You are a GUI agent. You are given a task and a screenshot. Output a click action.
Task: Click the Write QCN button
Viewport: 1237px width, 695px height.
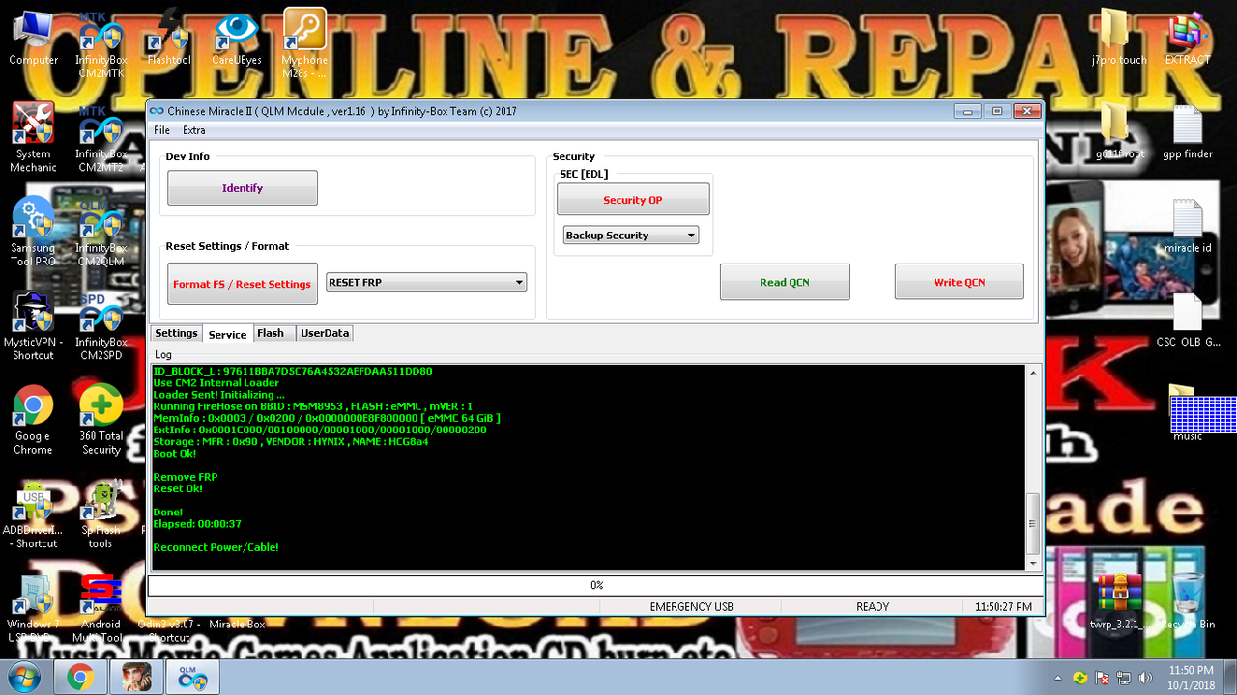pos(960,282)
